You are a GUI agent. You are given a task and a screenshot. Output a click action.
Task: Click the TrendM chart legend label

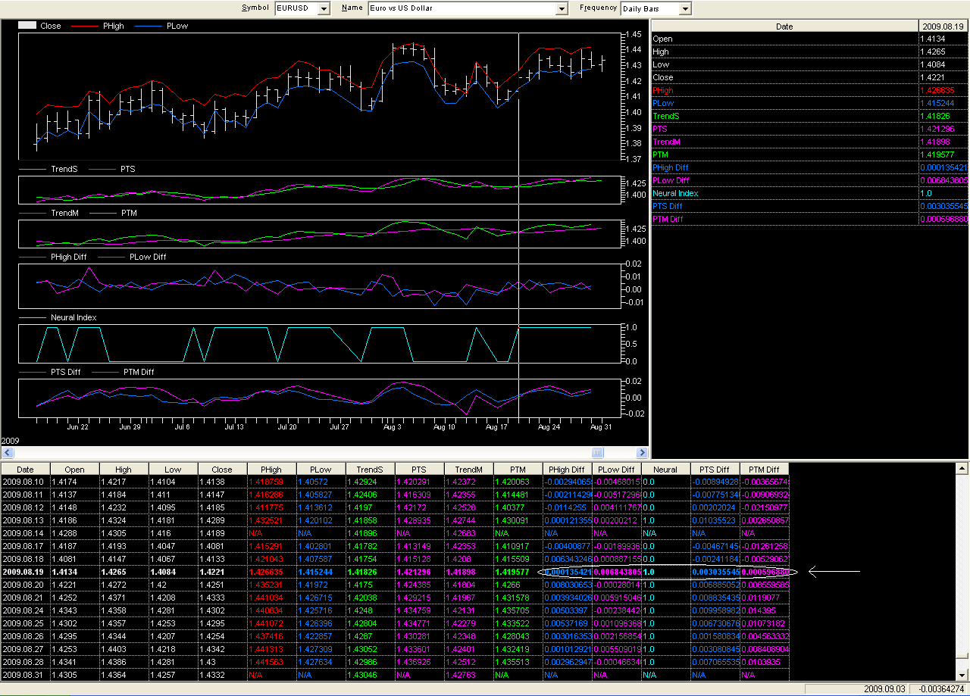pos(64,213)
